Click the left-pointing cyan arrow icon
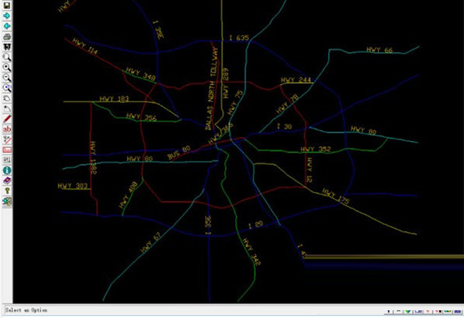 point(7,26)
